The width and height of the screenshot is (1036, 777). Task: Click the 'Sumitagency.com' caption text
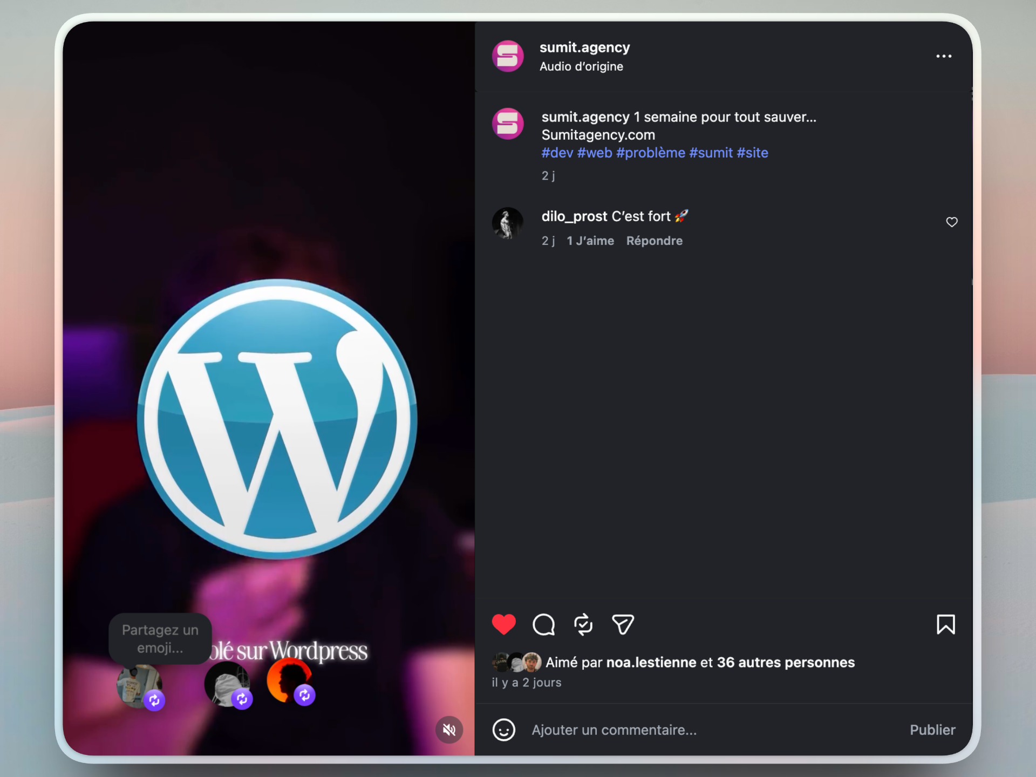[x=598, y=135]
